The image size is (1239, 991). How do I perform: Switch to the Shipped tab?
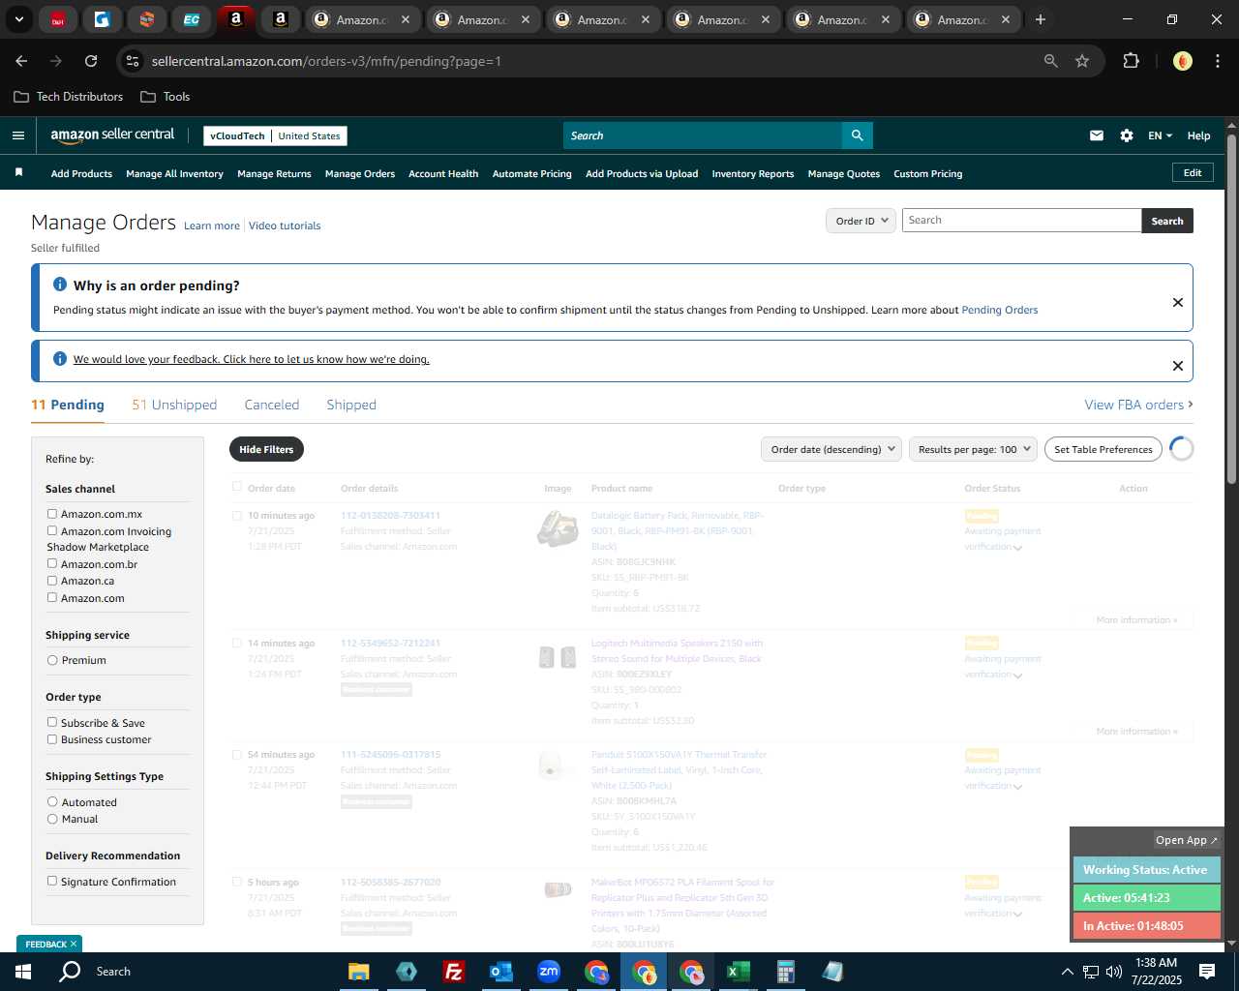(351, 405)
